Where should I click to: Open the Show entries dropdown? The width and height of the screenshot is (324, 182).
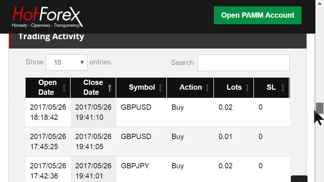click(67, 62)
